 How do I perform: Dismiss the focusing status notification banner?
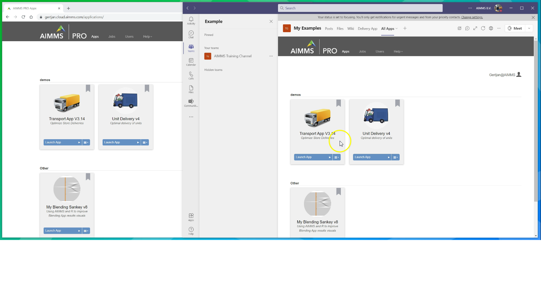pos(533,17)
